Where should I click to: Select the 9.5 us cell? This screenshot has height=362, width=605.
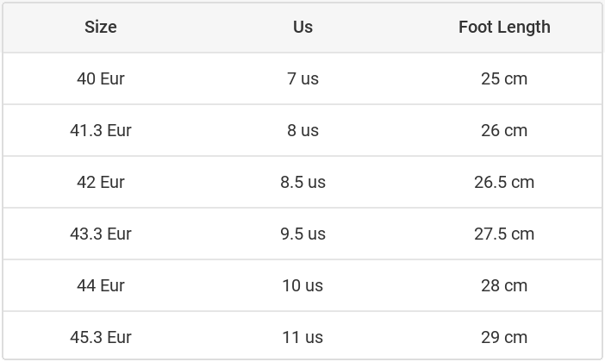pyautogui.click(x=302, y=234)
